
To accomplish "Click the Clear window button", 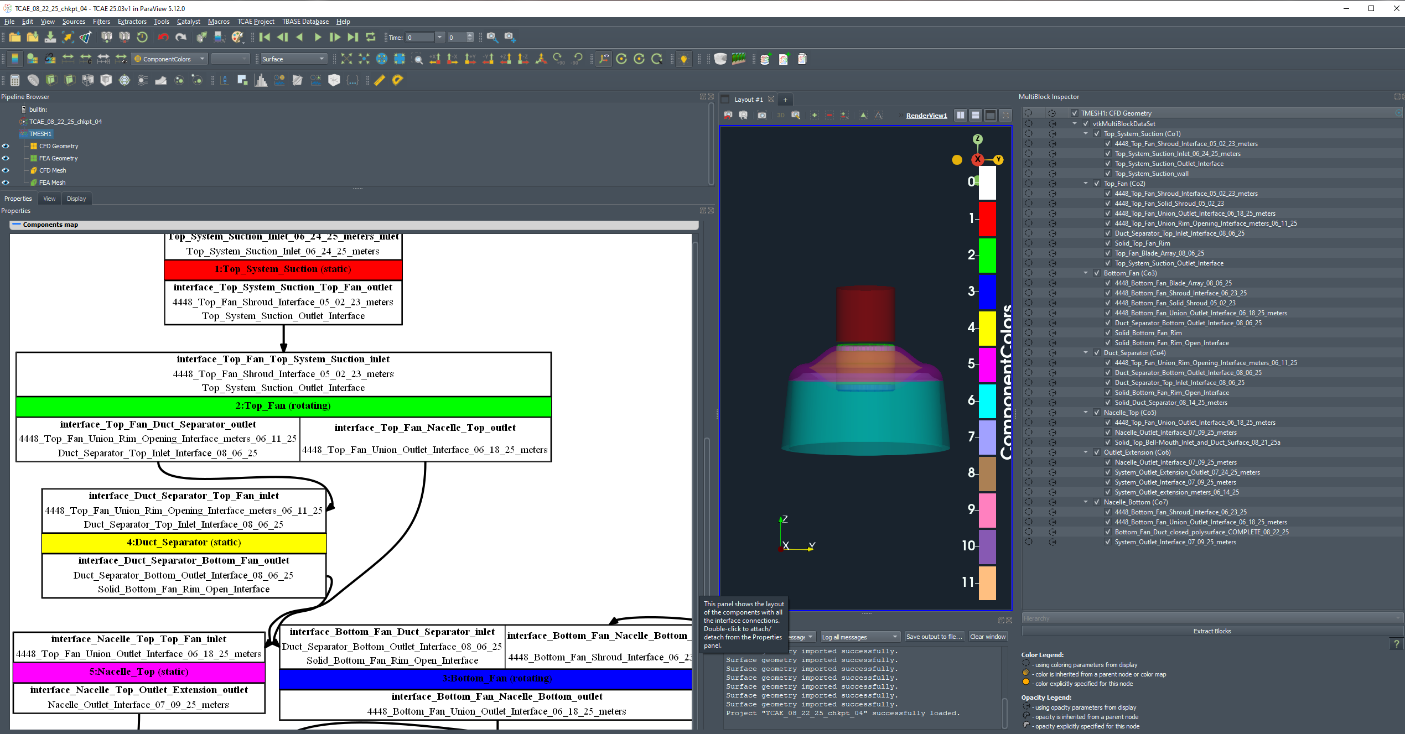I will [987, 637].
